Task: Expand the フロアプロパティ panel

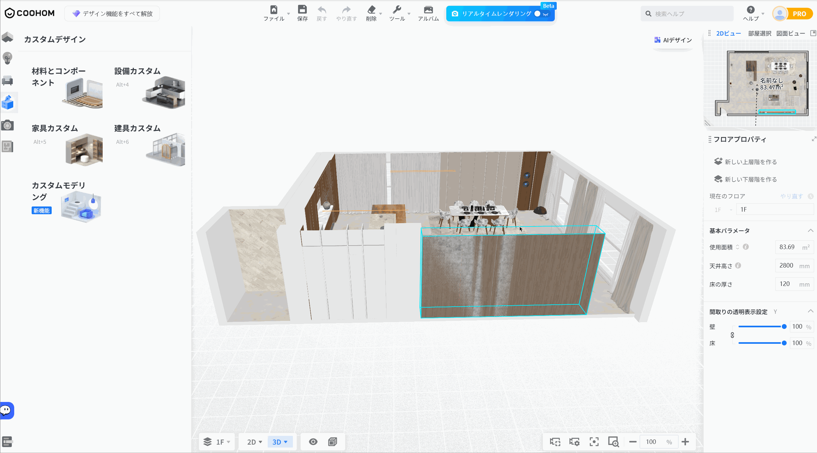Action: click(813, 139)
